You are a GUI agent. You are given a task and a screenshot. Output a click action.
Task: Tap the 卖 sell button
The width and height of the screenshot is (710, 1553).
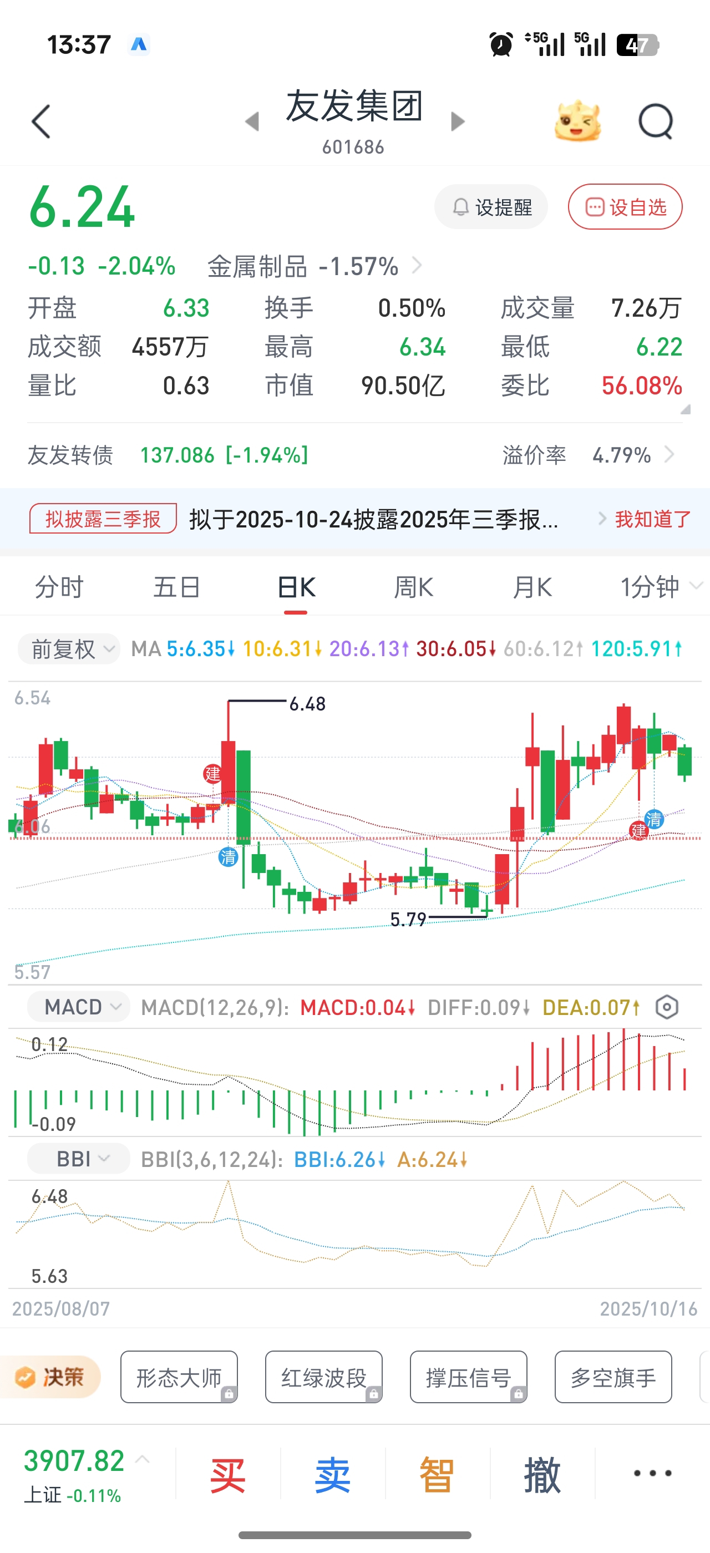333,1475
